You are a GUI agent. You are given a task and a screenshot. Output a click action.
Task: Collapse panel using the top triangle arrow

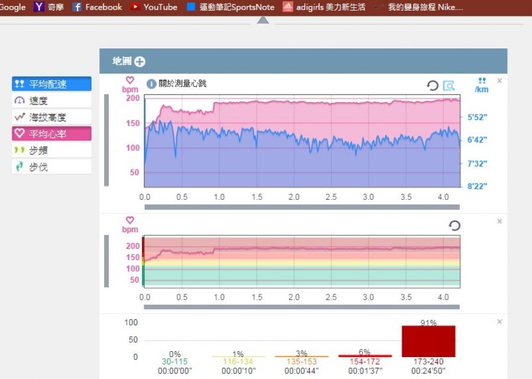pos(263,20)
